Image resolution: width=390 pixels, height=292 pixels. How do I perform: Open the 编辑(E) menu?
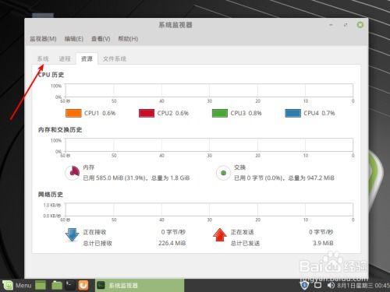point(74,39)
